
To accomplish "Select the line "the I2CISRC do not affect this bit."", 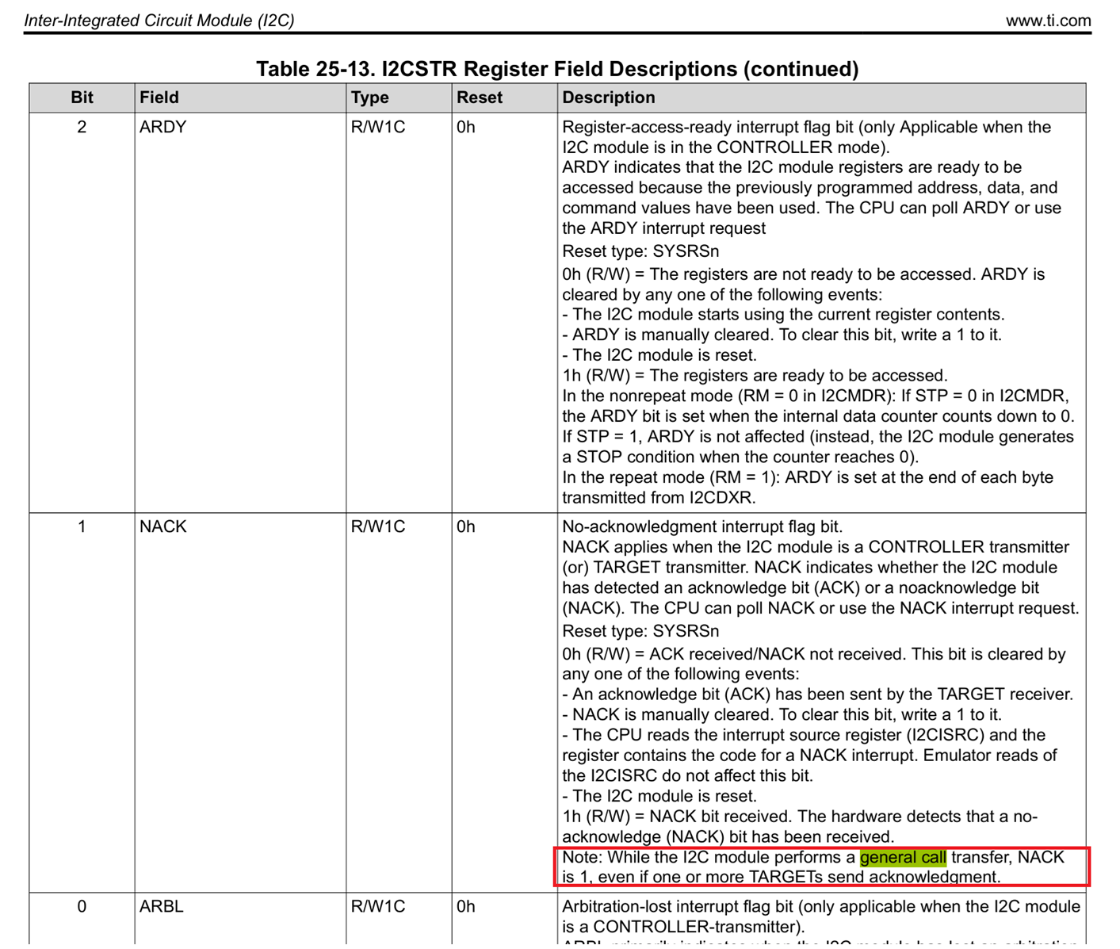I will click(x=688, y=775).
